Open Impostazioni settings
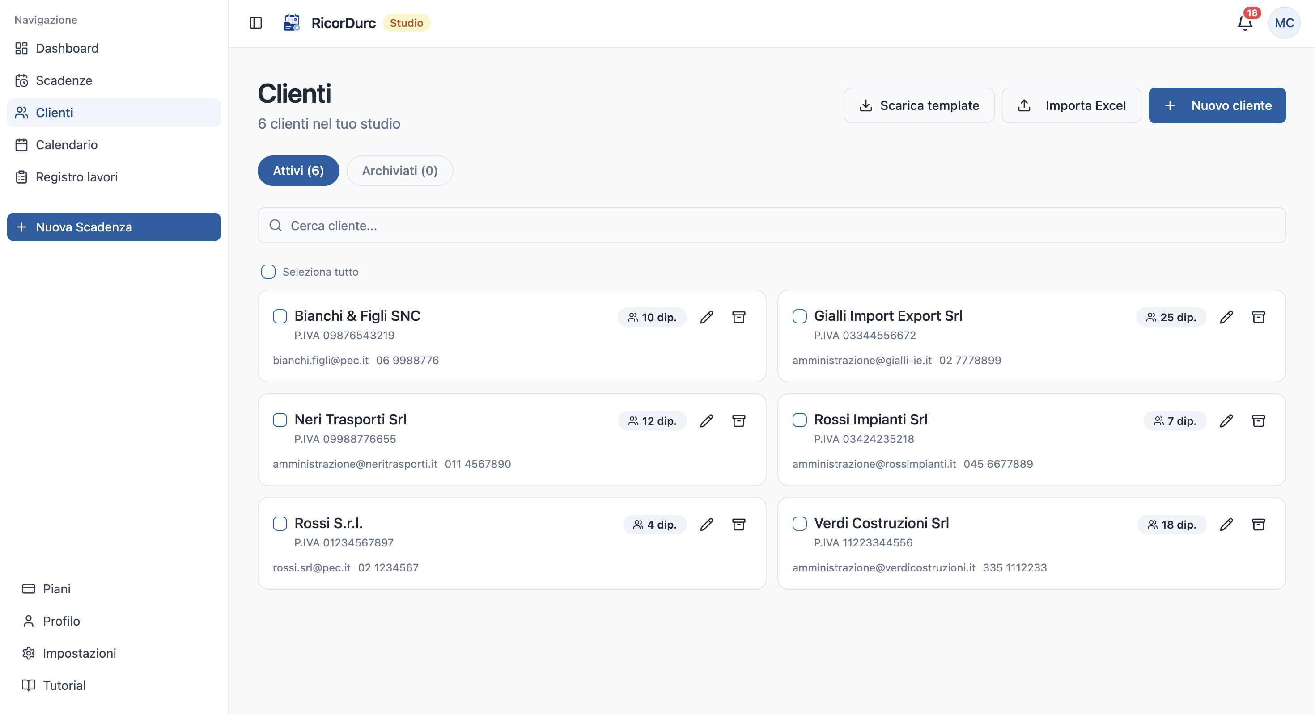The image size is (1315, 714). click(x=114, y=653)
